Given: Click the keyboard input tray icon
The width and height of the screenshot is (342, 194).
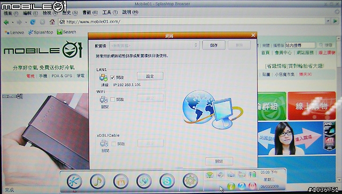Looking at the screenshot, I should [x=231, y=175].
